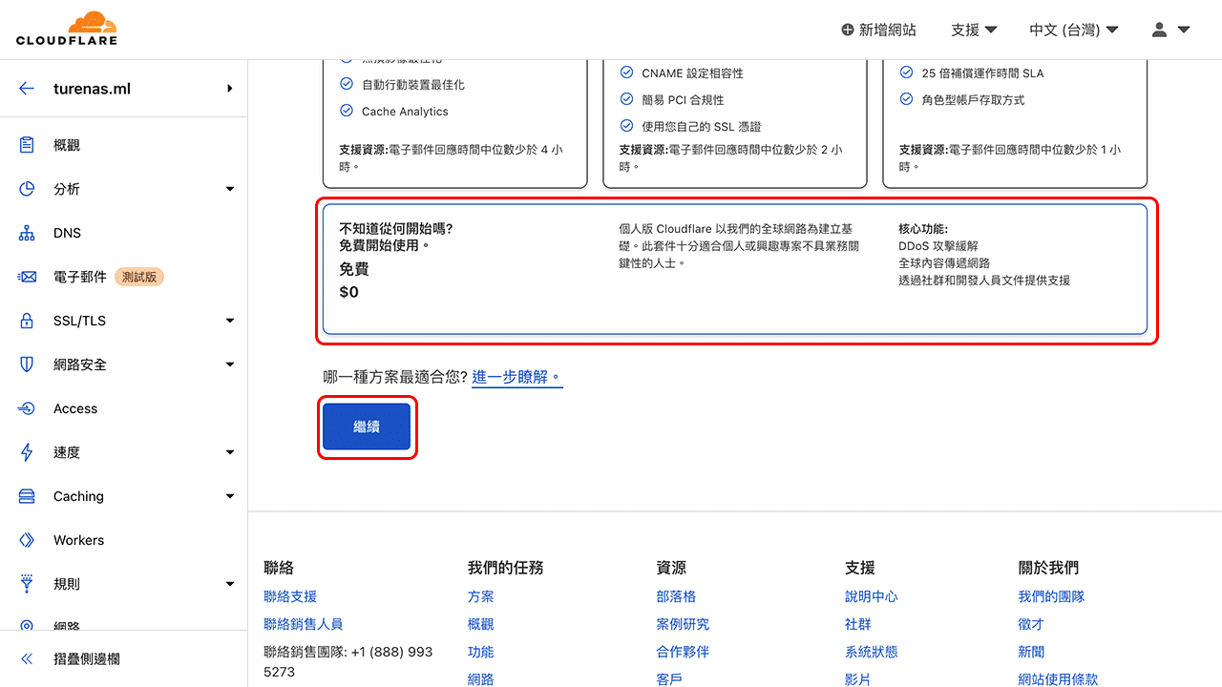
Task: Expand the 速度 sidebar section
Action: tap(229, 452)
